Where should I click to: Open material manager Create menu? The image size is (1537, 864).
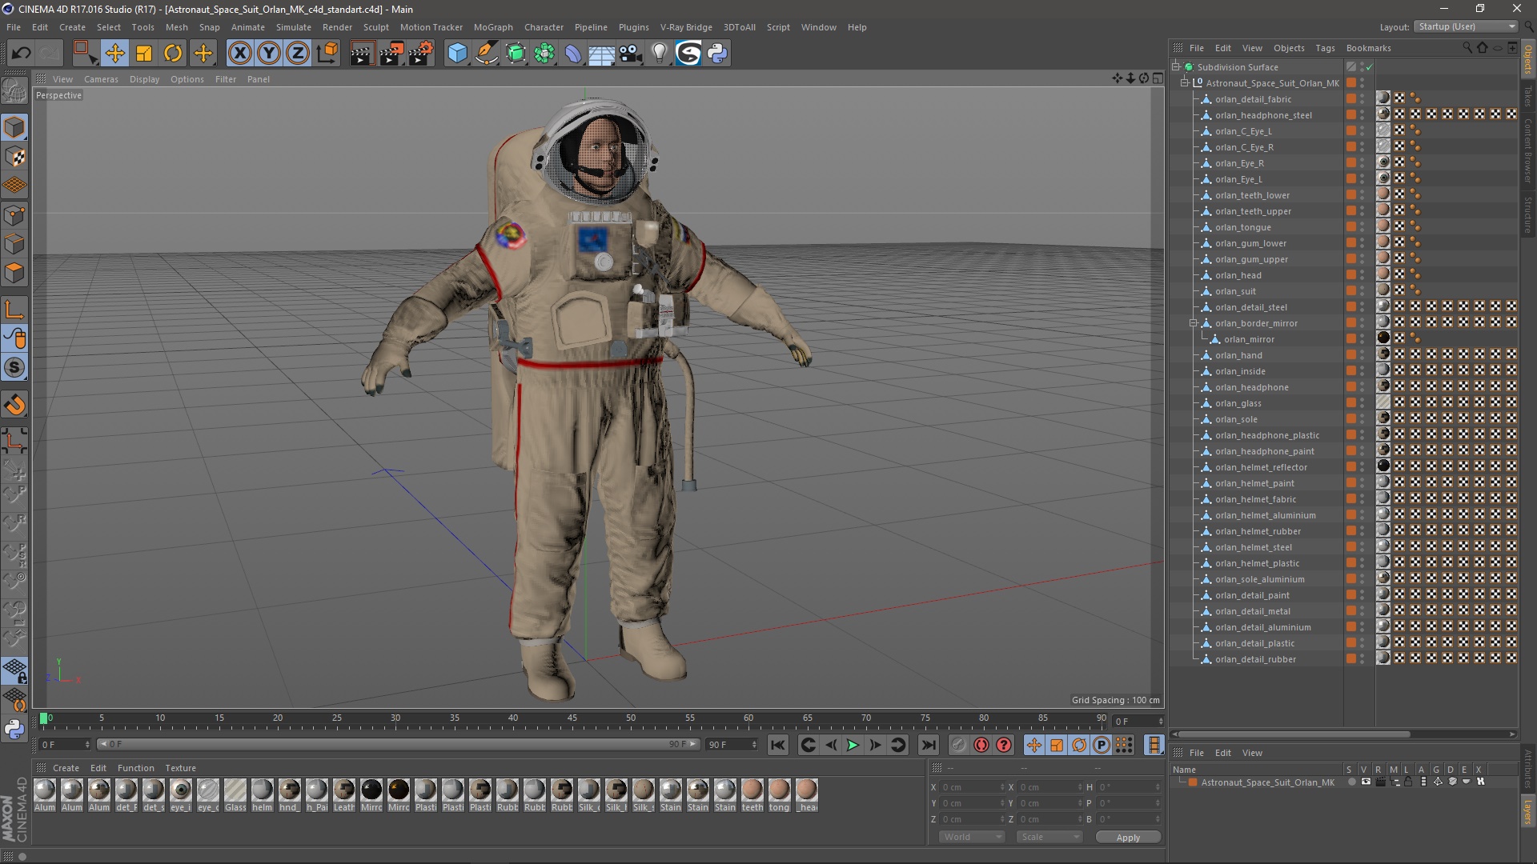(x=66, y=768)
